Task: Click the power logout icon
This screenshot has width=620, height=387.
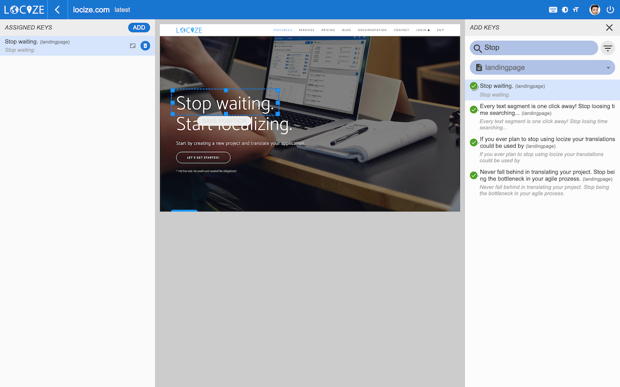Action: pyautogui.click(x=610, y=10)
